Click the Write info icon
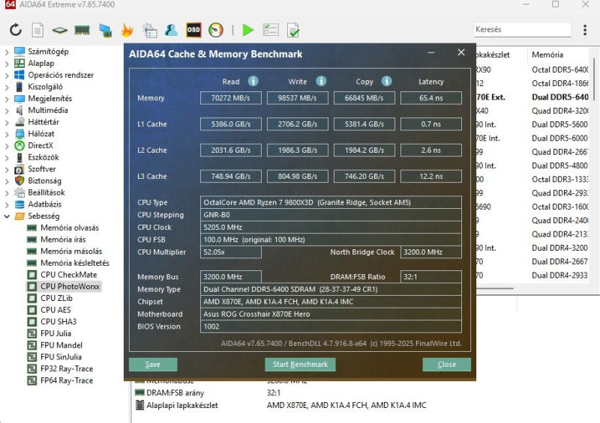Viewport: 600px width, 423px height. pos(321,81)
